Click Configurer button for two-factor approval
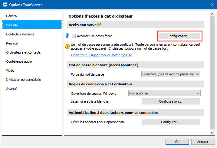The height and width of the screenshot is (148, 217). (171, 122)
